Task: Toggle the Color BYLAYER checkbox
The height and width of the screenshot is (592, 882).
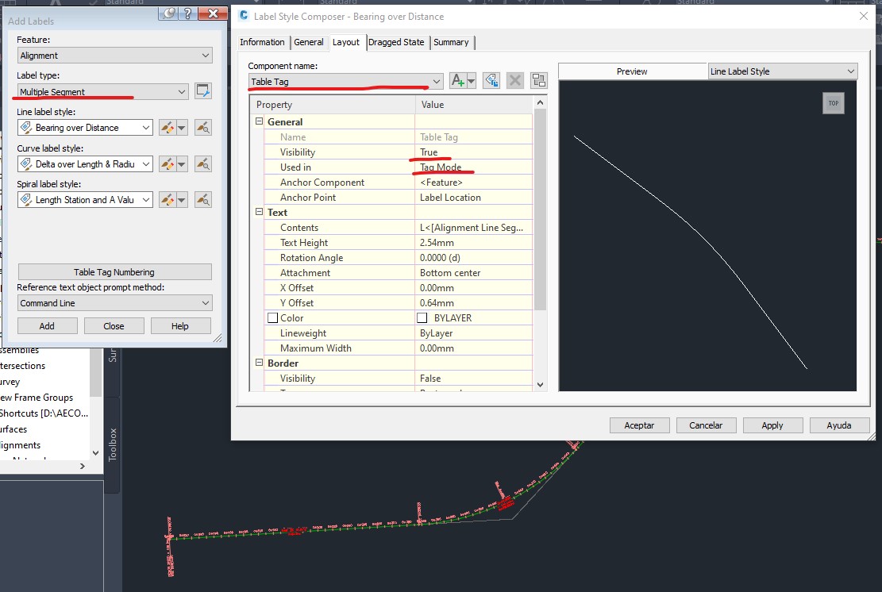Action: tap(421, 317)
